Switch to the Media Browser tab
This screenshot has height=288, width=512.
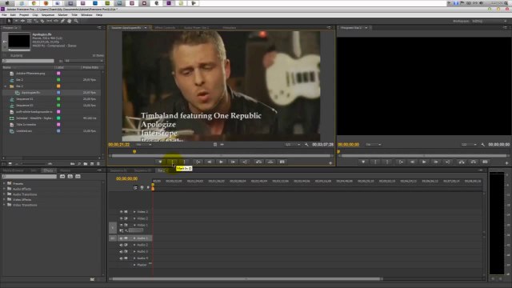coord(13,170)
